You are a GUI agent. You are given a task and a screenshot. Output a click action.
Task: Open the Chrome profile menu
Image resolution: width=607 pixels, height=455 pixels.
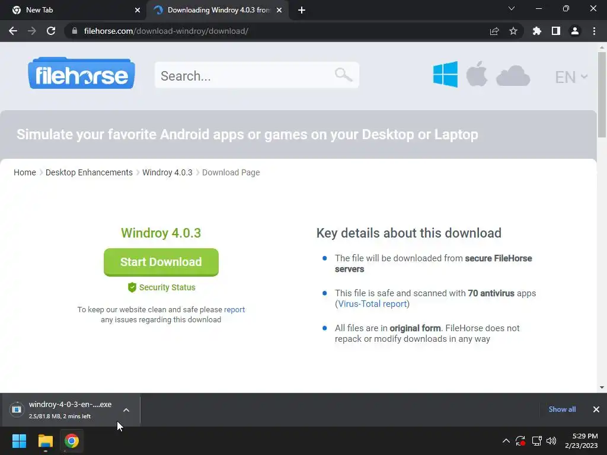(x=575, y=31)
